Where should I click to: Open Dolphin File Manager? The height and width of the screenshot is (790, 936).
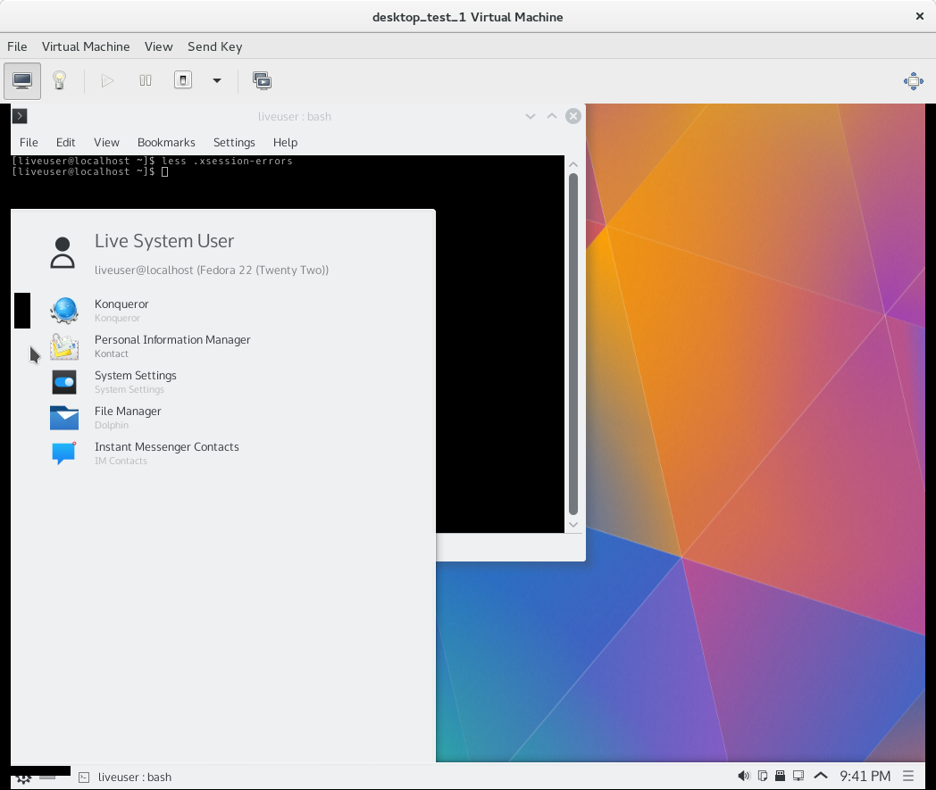pos(223,418)
